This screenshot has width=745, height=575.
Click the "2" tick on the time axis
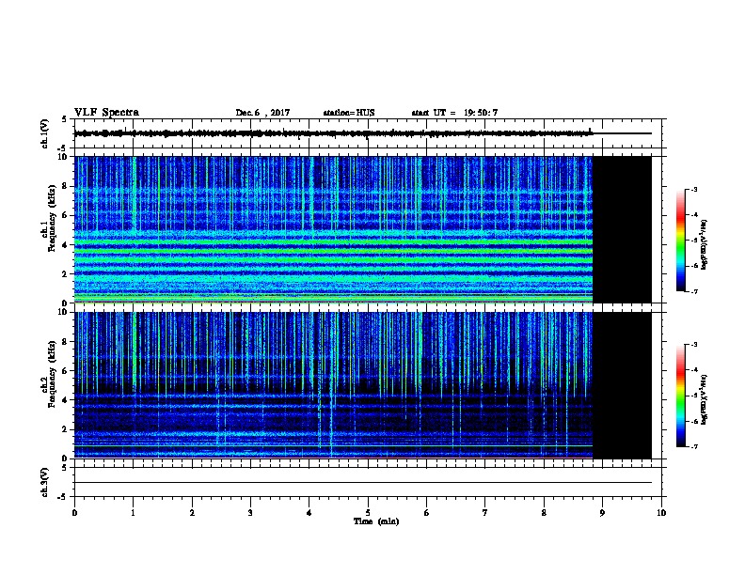click(192, 513)
